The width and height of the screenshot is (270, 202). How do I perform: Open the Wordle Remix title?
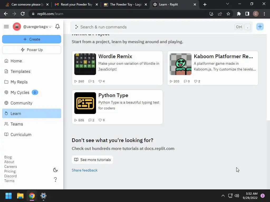click(115, 56)
